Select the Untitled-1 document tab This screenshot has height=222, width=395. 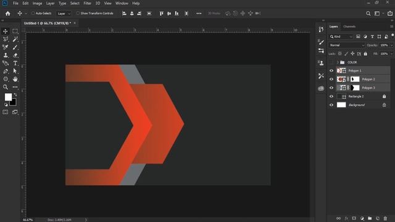click(48, 23)
